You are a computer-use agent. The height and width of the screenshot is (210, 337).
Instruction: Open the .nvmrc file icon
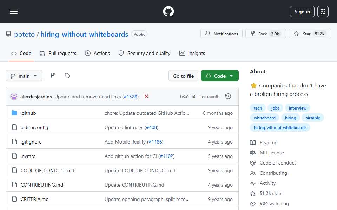[x=14, y=156]
